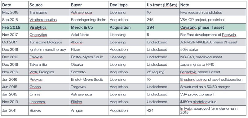Click the Enadenotucirev, phase I collaboration note
The width and height of the screenshot is (248, 118).
[211, 79]
